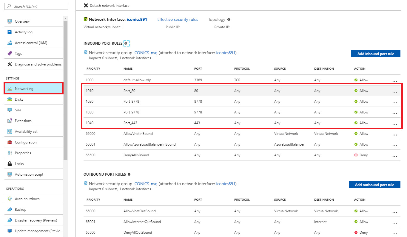Screen dimensions: 407x237
Task: Click the port value 8778
Action: point(198,102)
